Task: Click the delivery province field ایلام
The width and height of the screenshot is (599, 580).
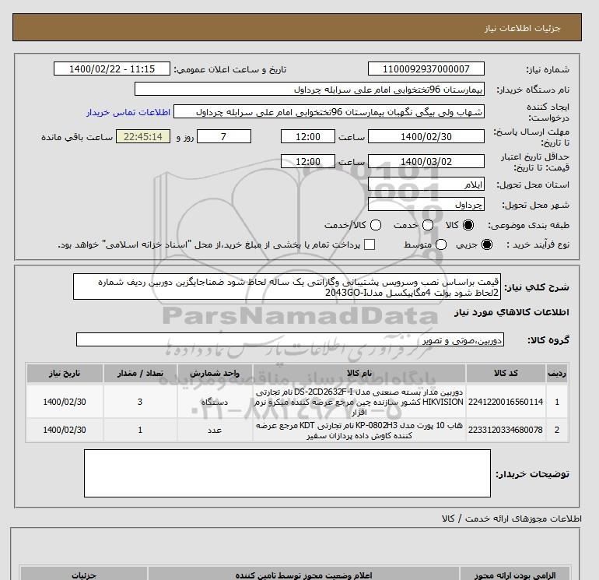Action: coord(426,185)
